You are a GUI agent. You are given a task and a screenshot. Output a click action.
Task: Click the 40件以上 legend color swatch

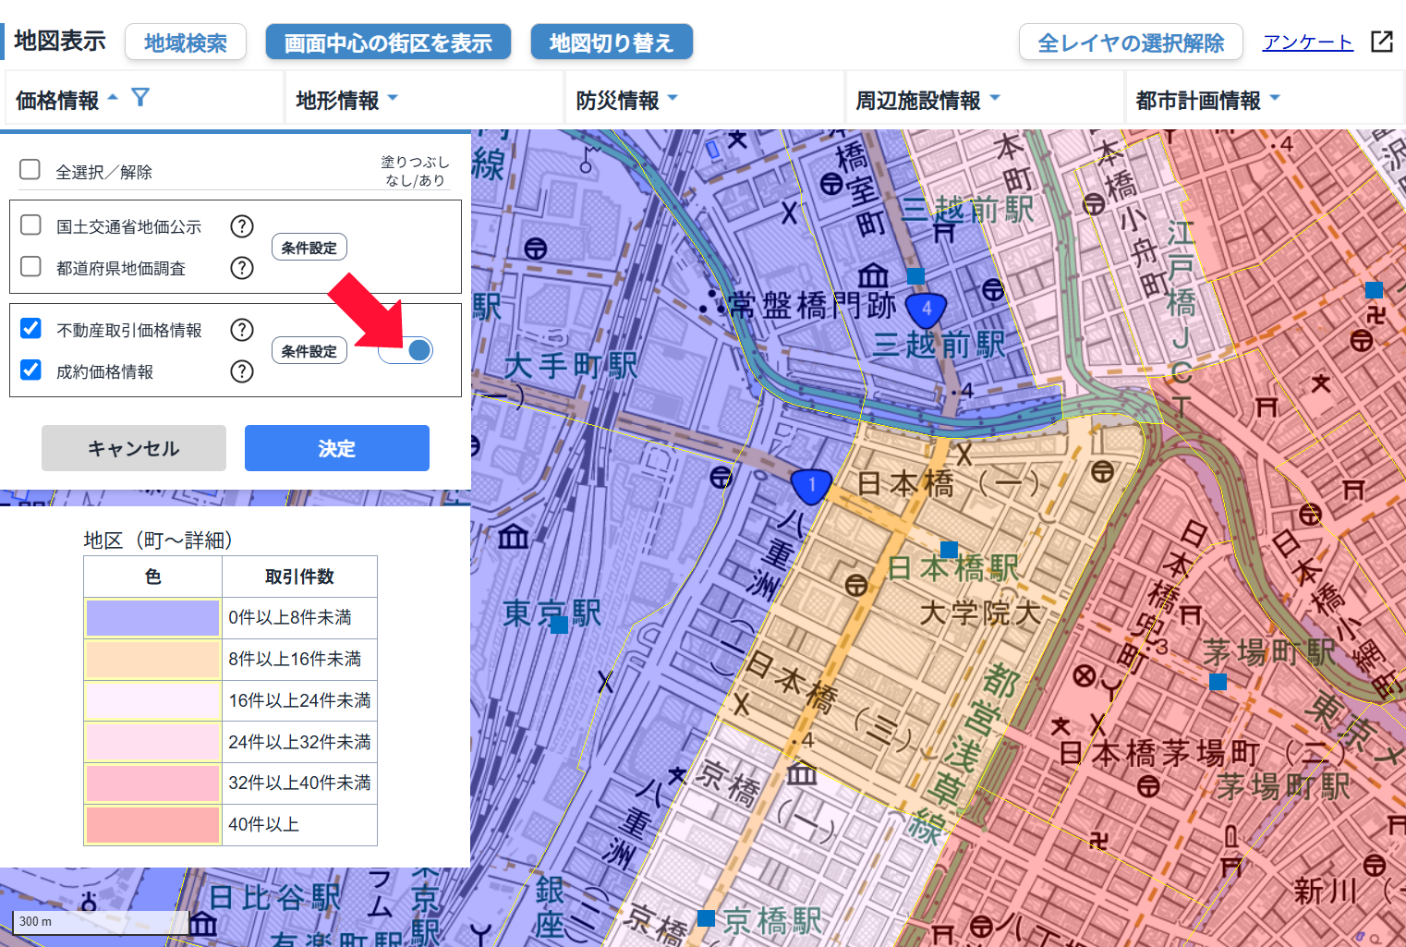(152, 823)
